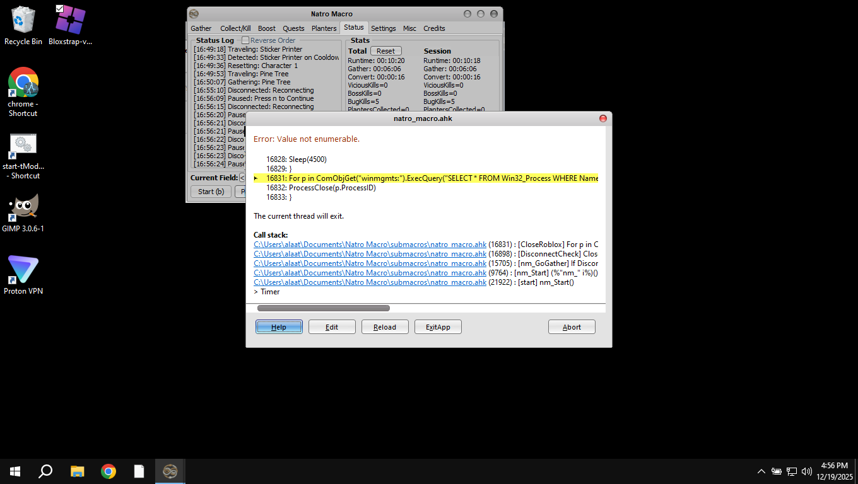Click the ExitApp button
858x484 pixels.
[x=438, y=327]
